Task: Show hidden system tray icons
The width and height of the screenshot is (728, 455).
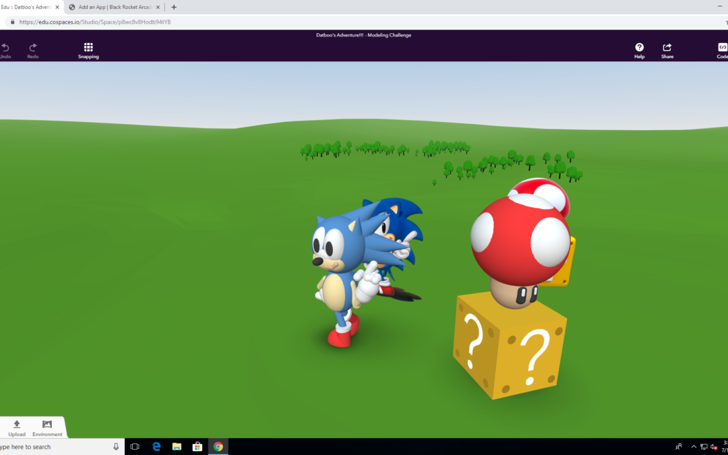Action: [694, 447]
